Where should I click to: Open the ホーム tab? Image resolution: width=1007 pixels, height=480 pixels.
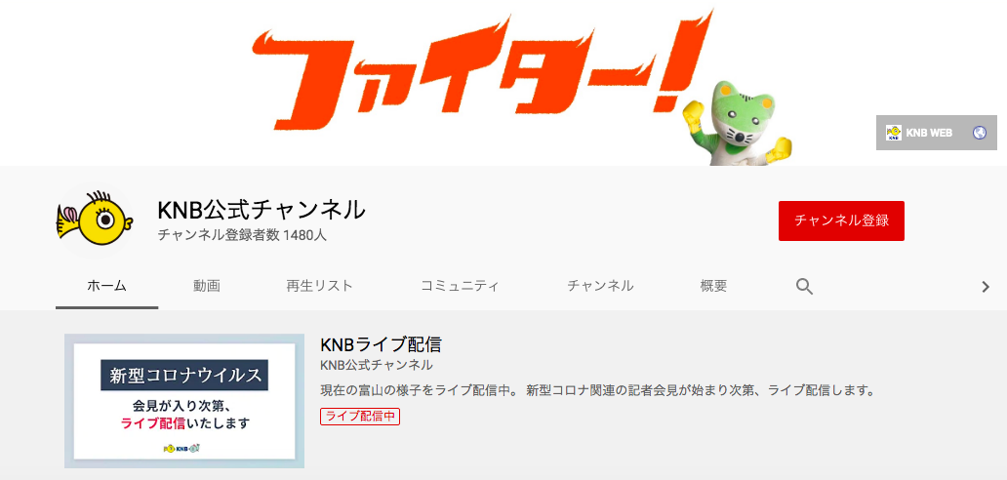(x=106, y=286)
